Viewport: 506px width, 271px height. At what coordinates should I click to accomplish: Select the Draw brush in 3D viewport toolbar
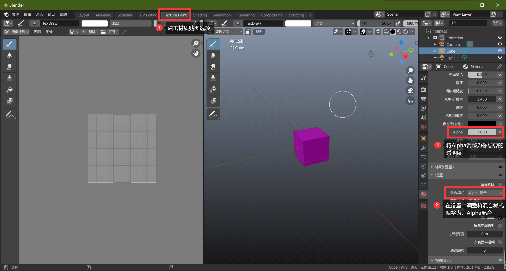click(213, 44)
